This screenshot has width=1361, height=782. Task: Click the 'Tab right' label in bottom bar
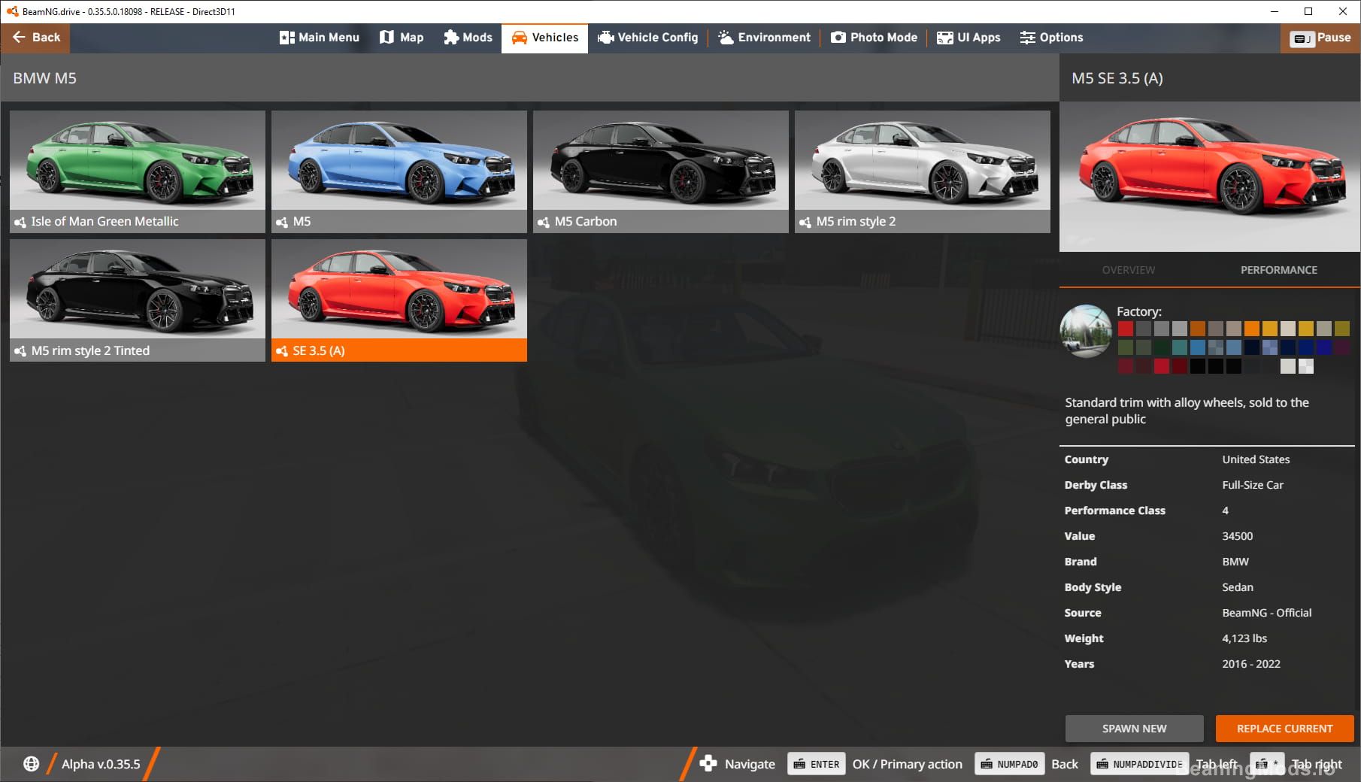coord(1317,764)
